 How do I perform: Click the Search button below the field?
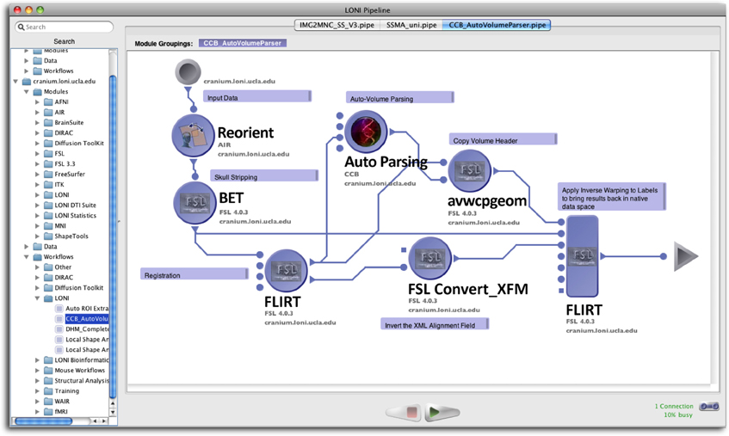pyautogui.click(x=65, y=41)
